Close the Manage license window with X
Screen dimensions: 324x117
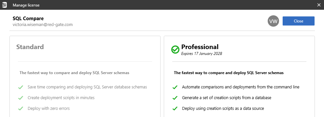point(319,5)
